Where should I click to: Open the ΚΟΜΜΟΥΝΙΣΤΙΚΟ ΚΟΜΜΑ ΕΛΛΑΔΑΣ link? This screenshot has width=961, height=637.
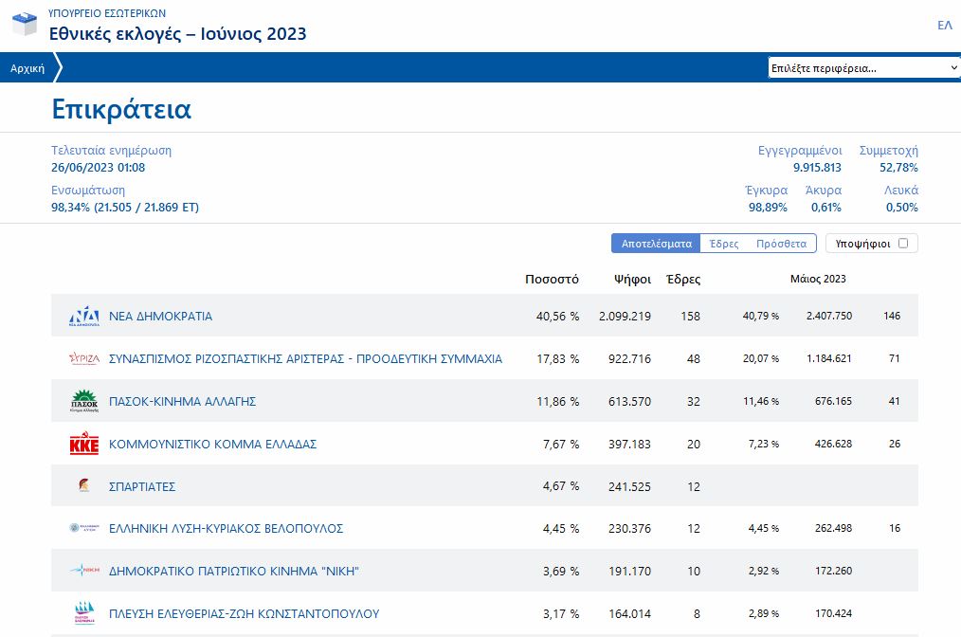point(212,444)
